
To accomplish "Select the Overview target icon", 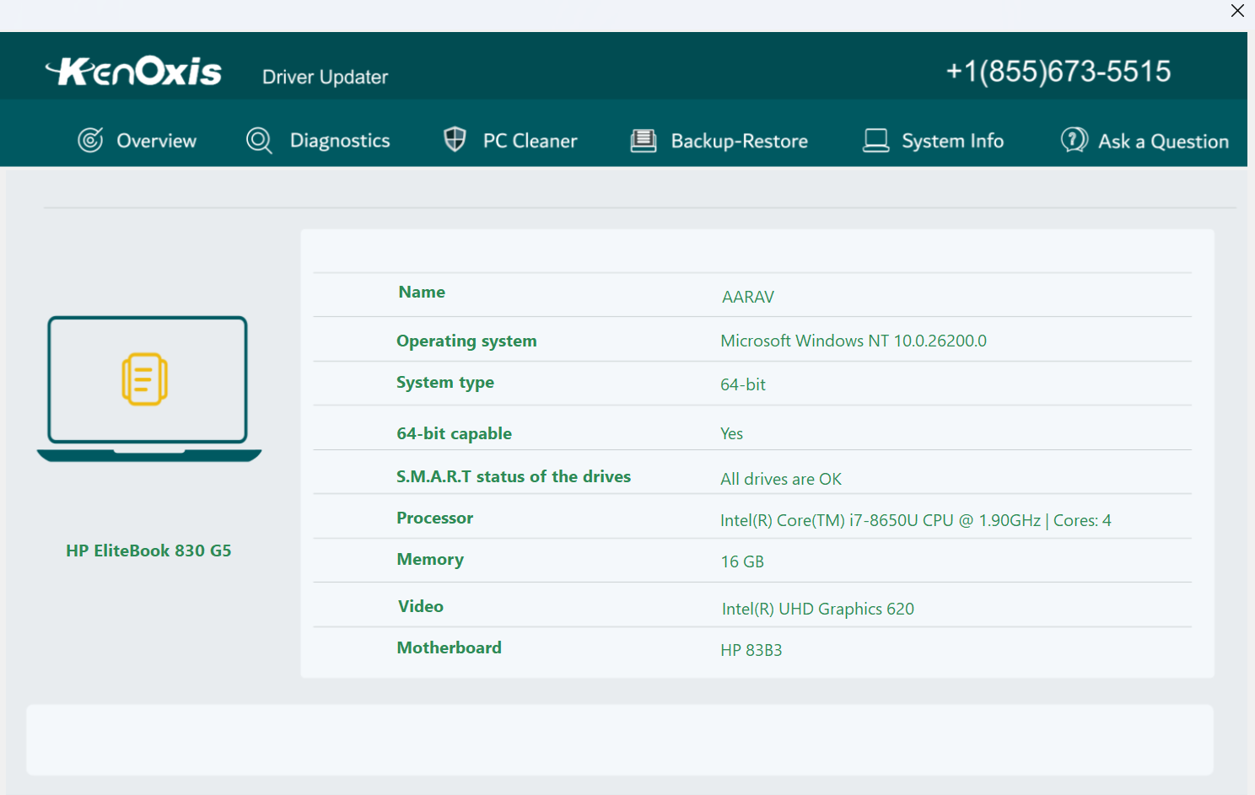I will pos(90,140).
